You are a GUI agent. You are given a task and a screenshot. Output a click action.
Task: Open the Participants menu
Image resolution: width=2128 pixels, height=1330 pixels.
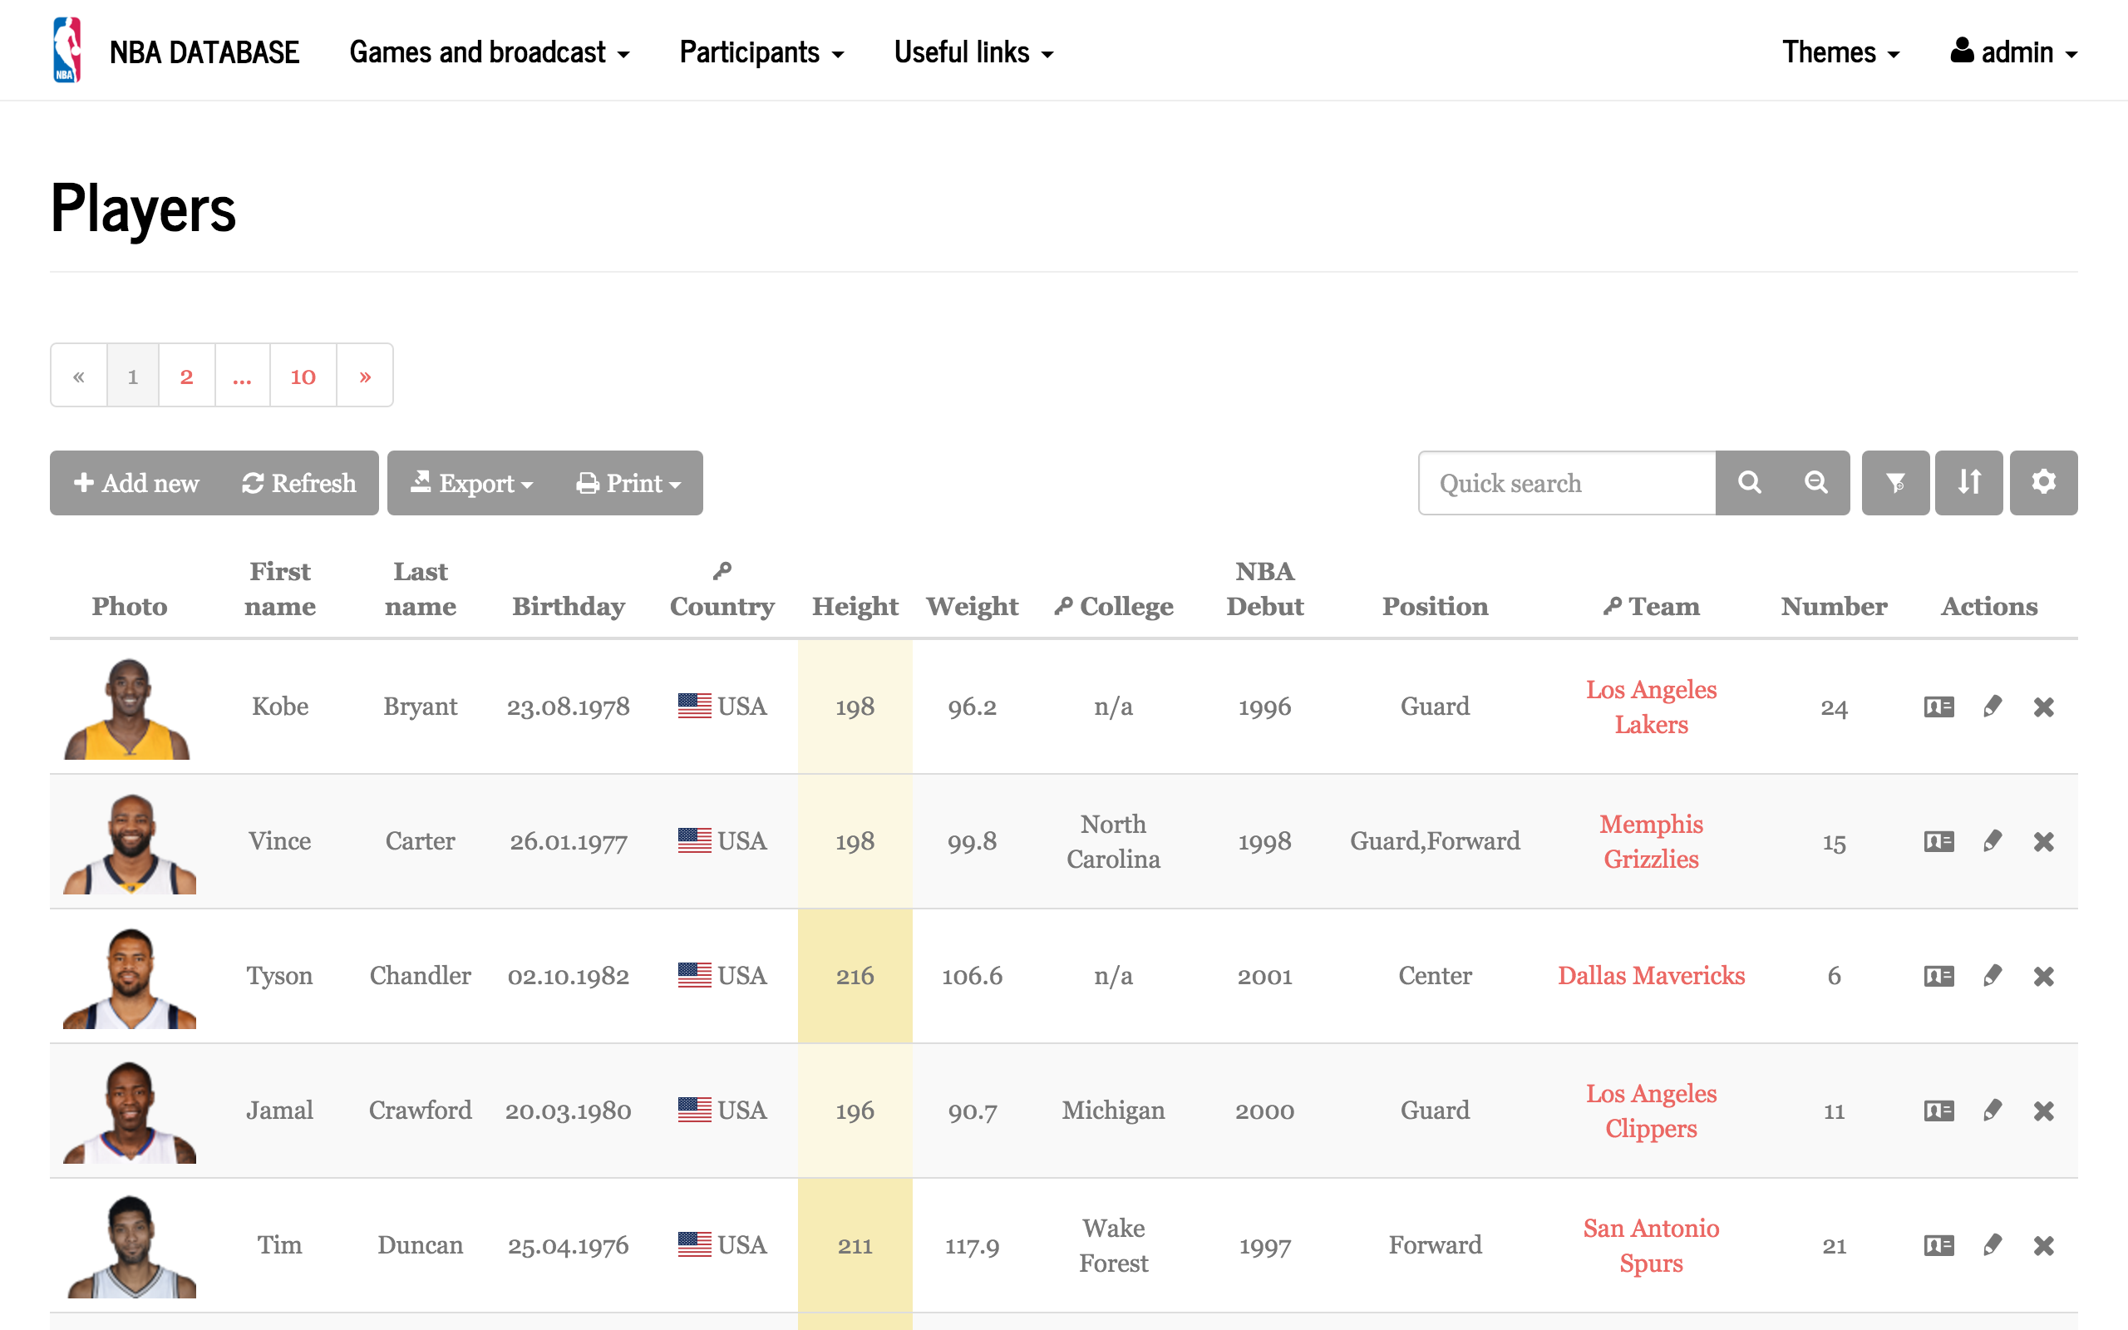(761, 52)
